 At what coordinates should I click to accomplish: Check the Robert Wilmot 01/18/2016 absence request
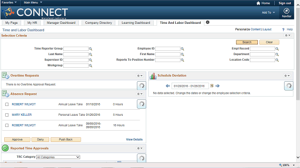coord(7,105)
